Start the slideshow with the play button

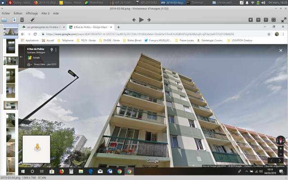pos(141,20)
